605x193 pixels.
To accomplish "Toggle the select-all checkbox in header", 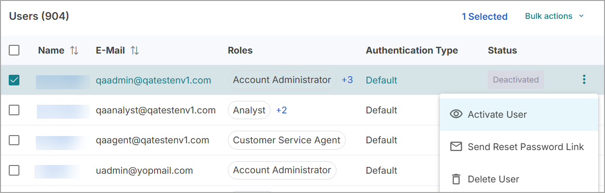I will click(x=14, y=50).
